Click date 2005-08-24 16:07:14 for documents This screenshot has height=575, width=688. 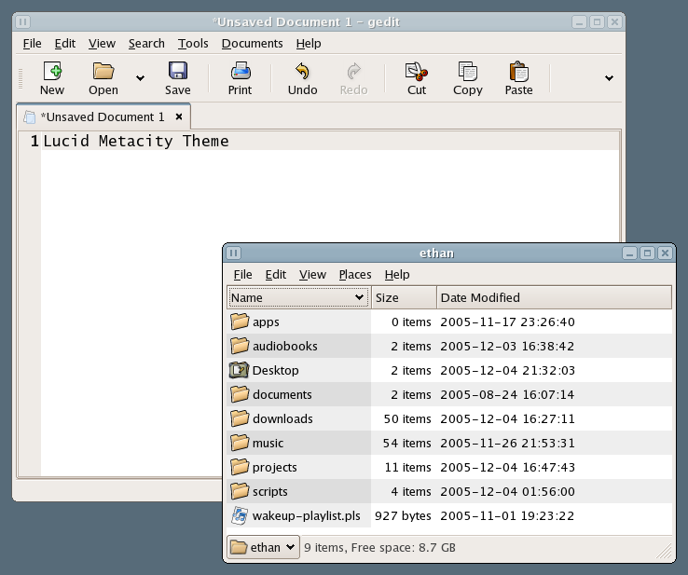tap(507, 395)
